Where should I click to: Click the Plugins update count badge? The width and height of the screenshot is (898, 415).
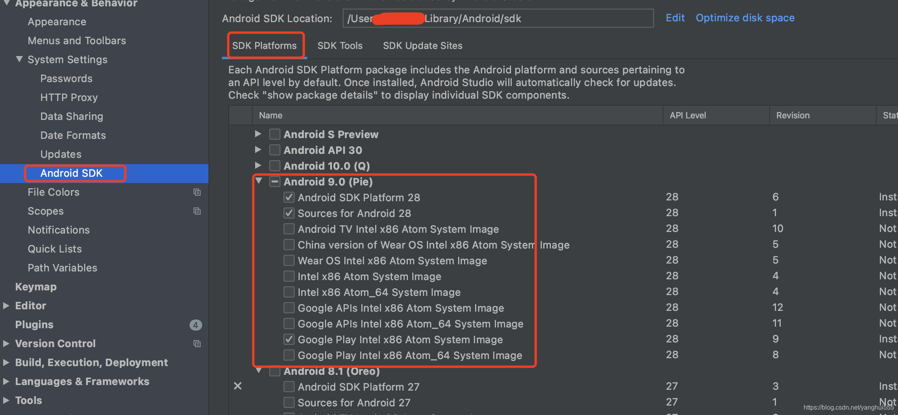pos(195,325)
